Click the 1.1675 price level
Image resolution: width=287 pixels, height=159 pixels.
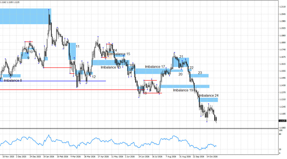coord(282,57)
